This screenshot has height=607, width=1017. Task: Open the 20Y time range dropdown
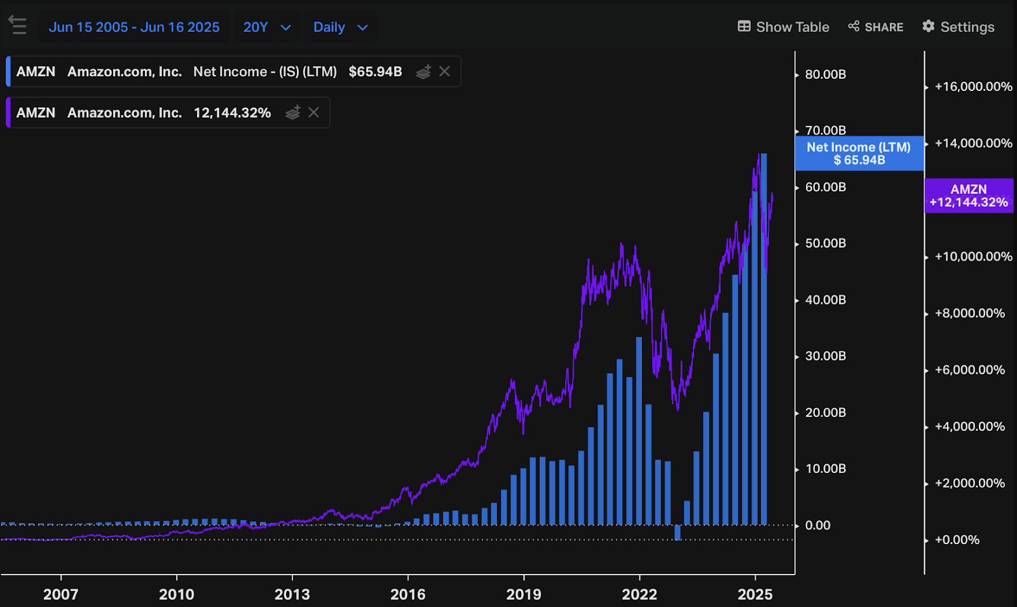pyautogui.click(x=267, y=27)
